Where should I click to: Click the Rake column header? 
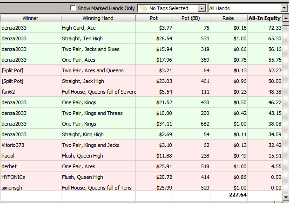[228, 18]
